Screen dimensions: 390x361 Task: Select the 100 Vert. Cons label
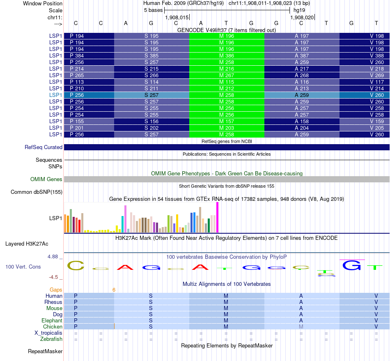[x=23, y=267]
